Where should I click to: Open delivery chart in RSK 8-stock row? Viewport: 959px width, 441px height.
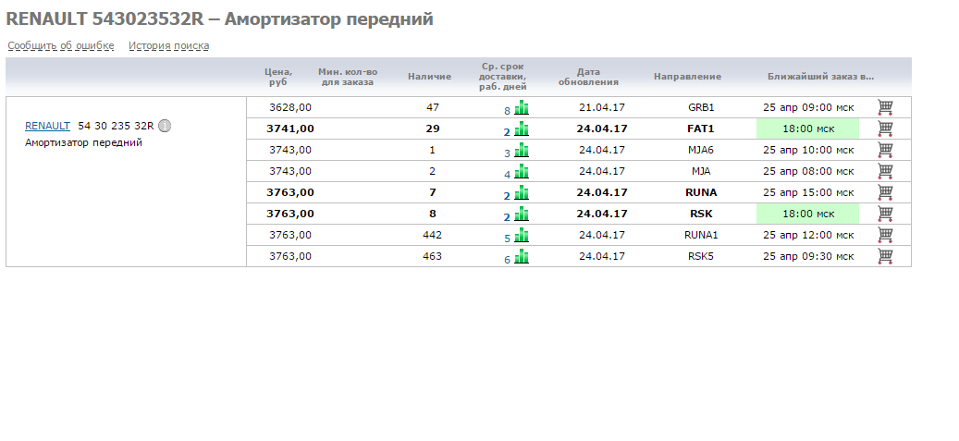coord(522,214)
